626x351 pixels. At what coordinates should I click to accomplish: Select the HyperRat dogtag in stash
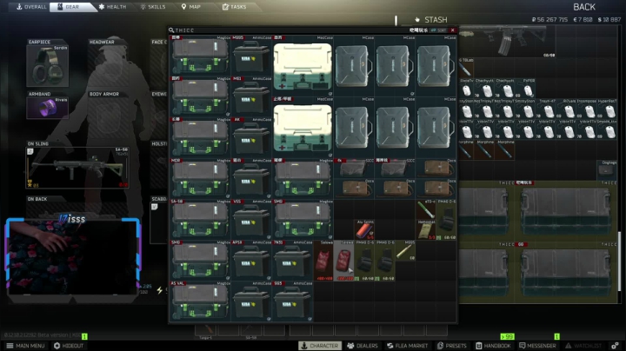[607, 109]
